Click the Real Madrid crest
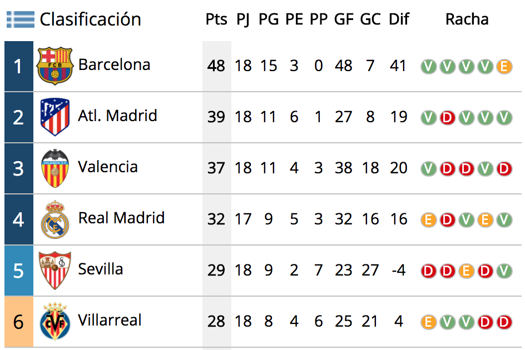Viewport: 525px width, 350px height. click(x=55, y=219)
